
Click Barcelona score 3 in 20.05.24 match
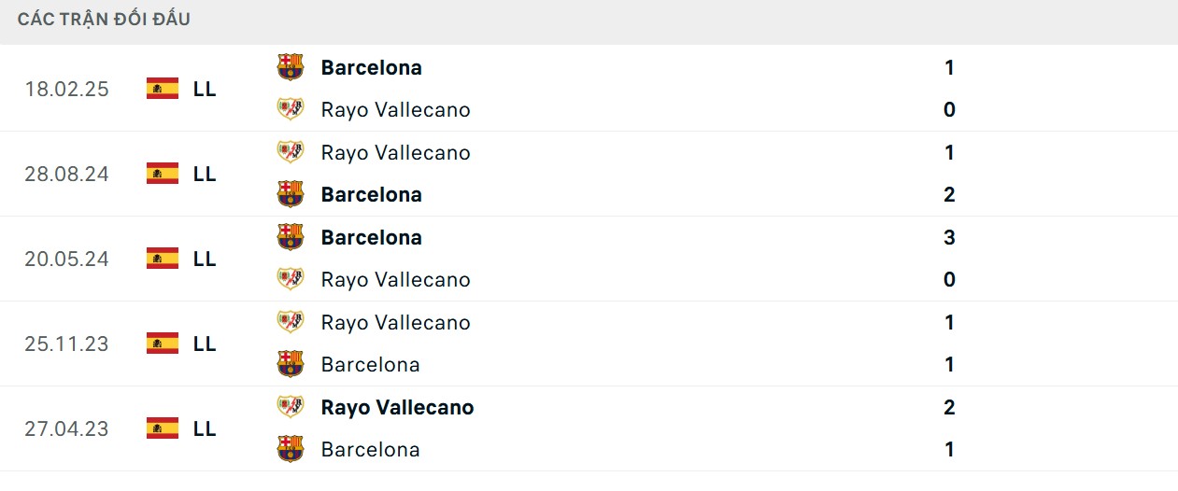(x=949, y=237)
